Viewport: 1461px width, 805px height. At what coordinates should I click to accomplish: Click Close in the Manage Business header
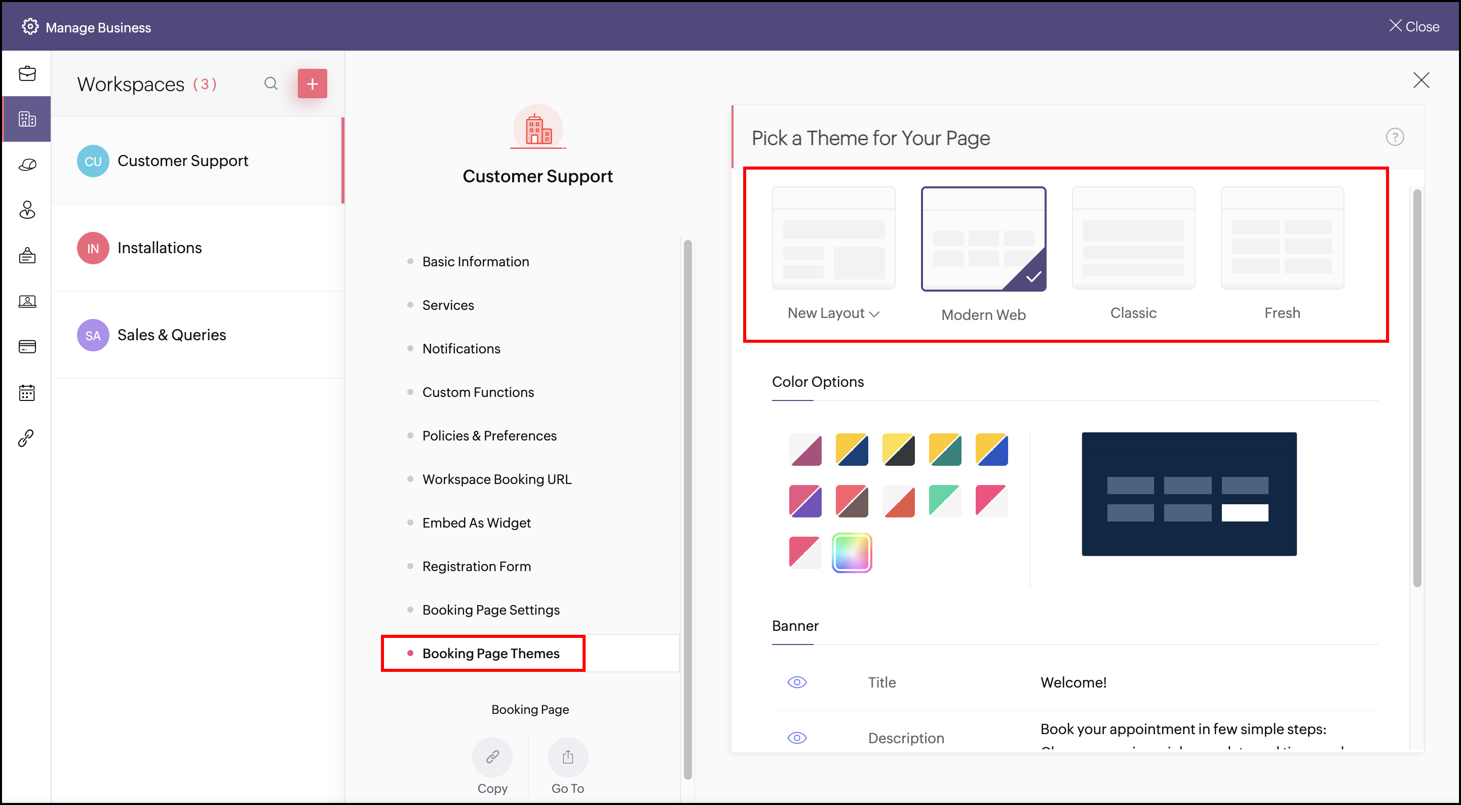tap(1413, 27)
